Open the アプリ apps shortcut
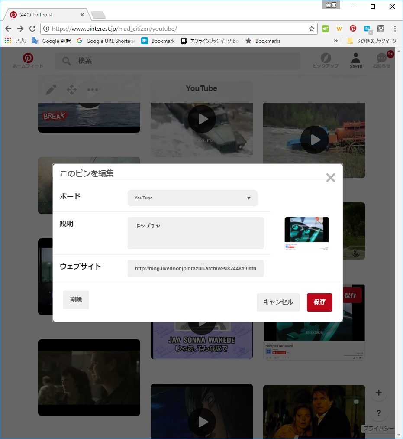The width and height of the screenshot is (403, 439). click(16, 41)
